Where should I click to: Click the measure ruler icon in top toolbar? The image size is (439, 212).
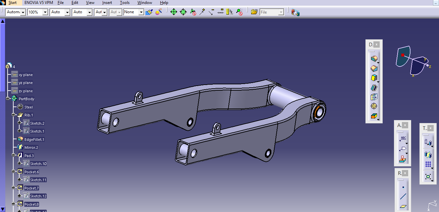230,12
